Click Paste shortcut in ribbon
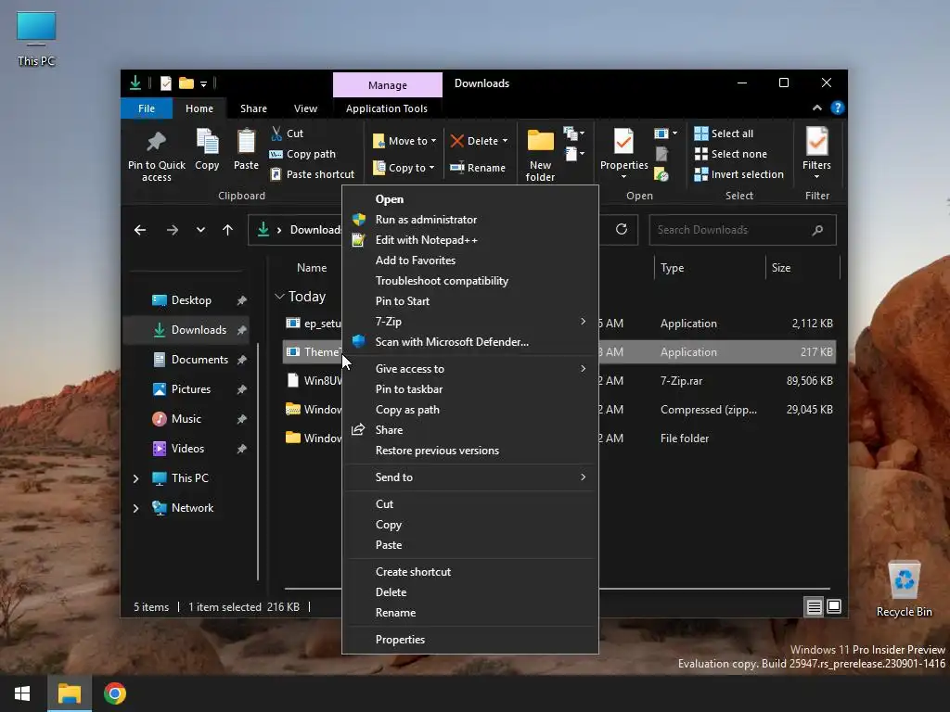This screenshot has height=712, width=950. tap(313, 174)
